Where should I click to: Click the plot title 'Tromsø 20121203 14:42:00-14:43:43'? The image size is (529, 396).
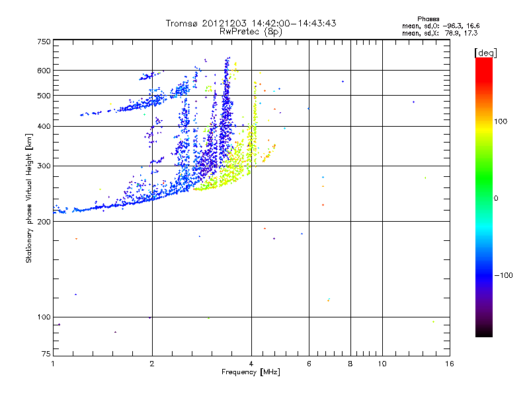click(x=251, y=23)
